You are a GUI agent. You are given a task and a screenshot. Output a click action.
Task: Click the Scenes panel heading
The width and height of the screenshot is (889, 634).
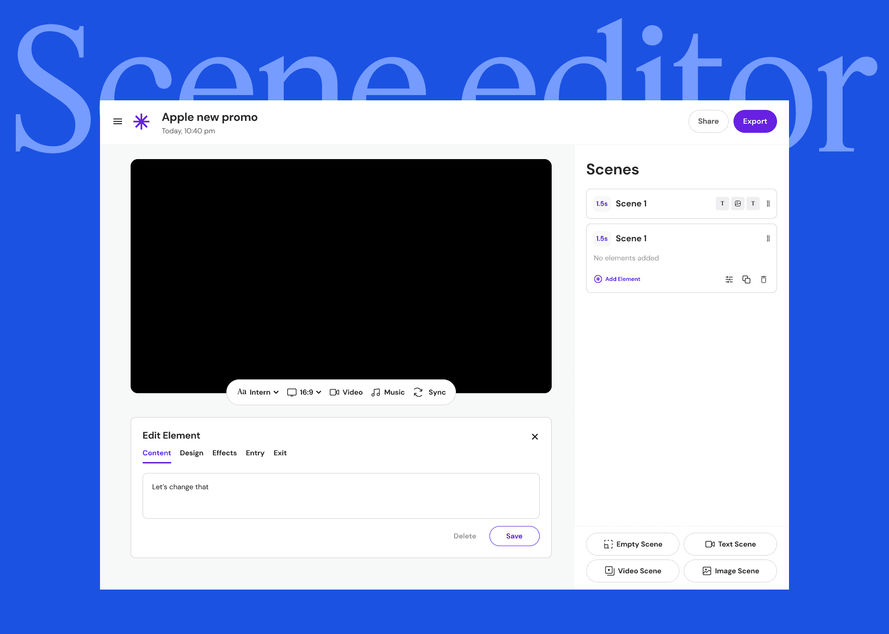(612, 169)
